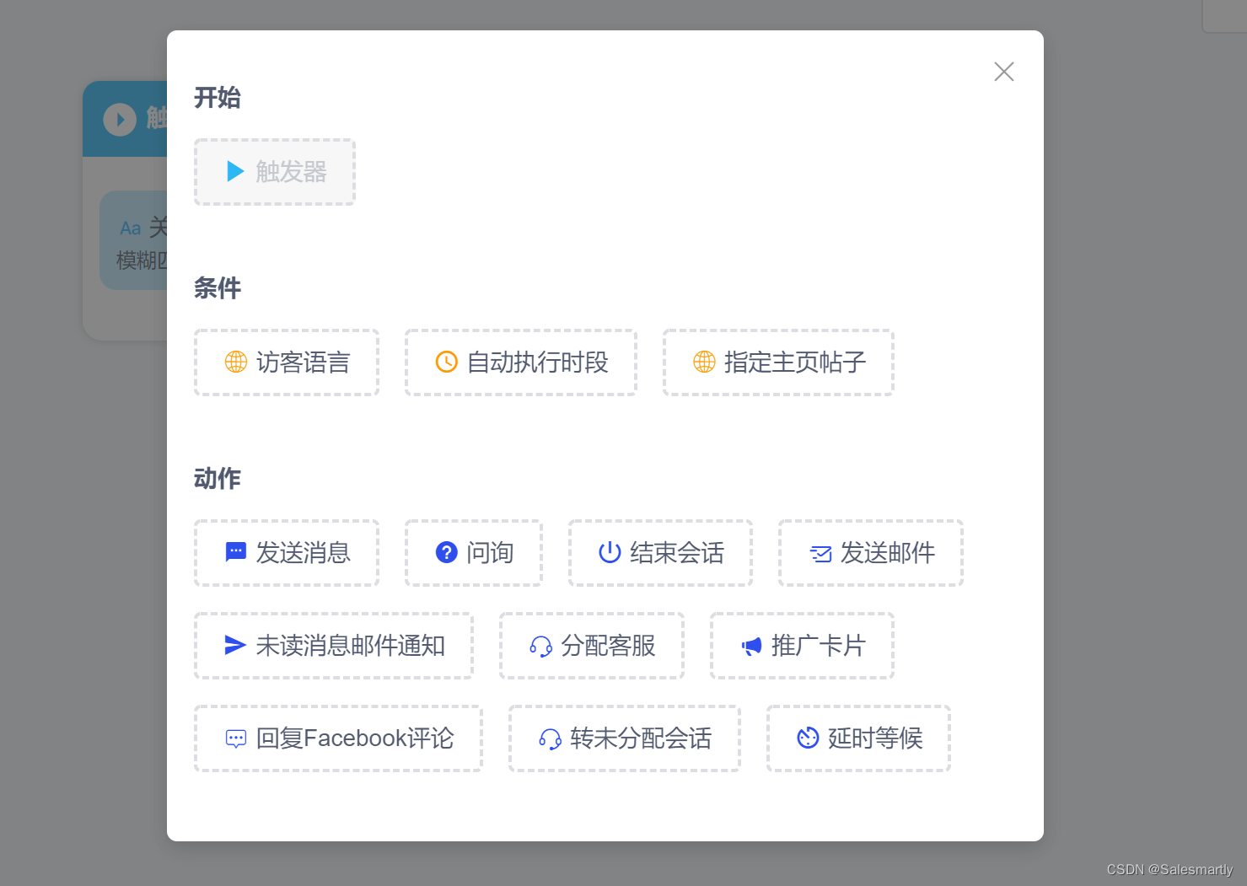Click the megaphone icon for 推广卡片
The width and height of the screenshot is (1247, 886).
click(751, 647)
